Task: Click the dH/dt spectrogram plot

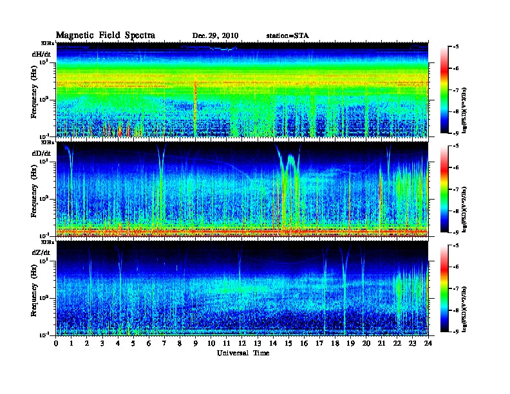Action: (x=242, y=89)
